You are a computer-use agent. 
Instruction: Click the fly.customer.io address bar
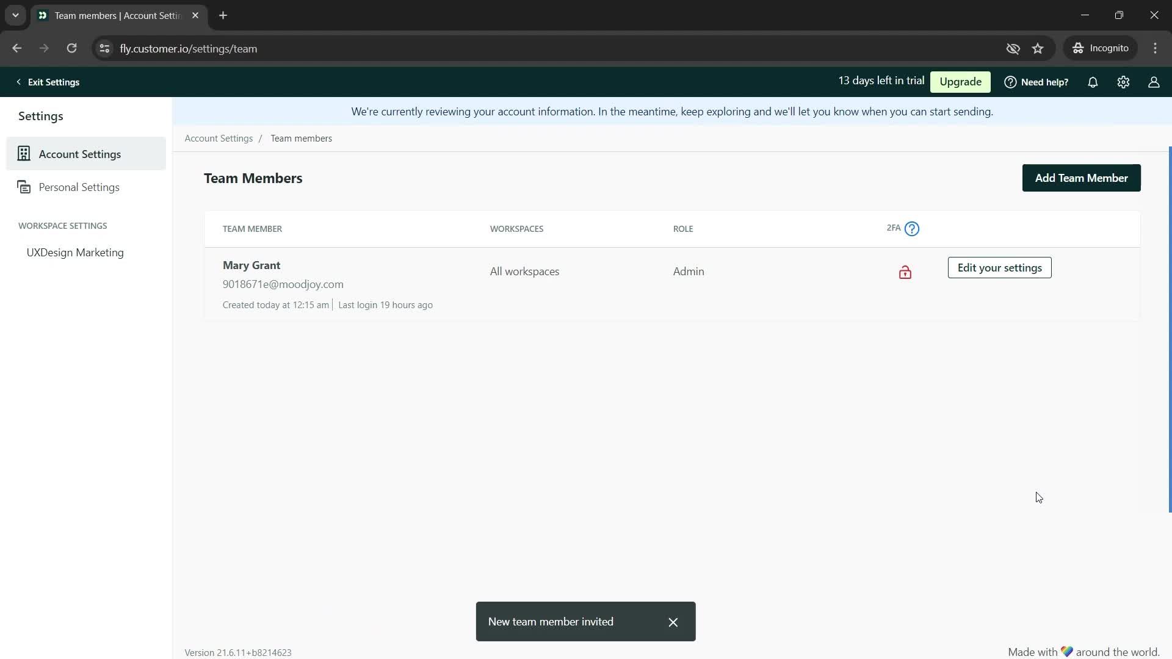(x=189, y=48)
